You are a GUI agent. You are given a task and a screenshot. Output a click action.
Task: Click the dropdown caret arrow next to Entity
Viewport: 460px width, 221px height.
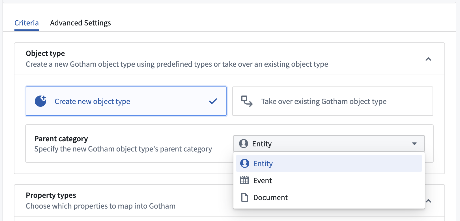414,144
